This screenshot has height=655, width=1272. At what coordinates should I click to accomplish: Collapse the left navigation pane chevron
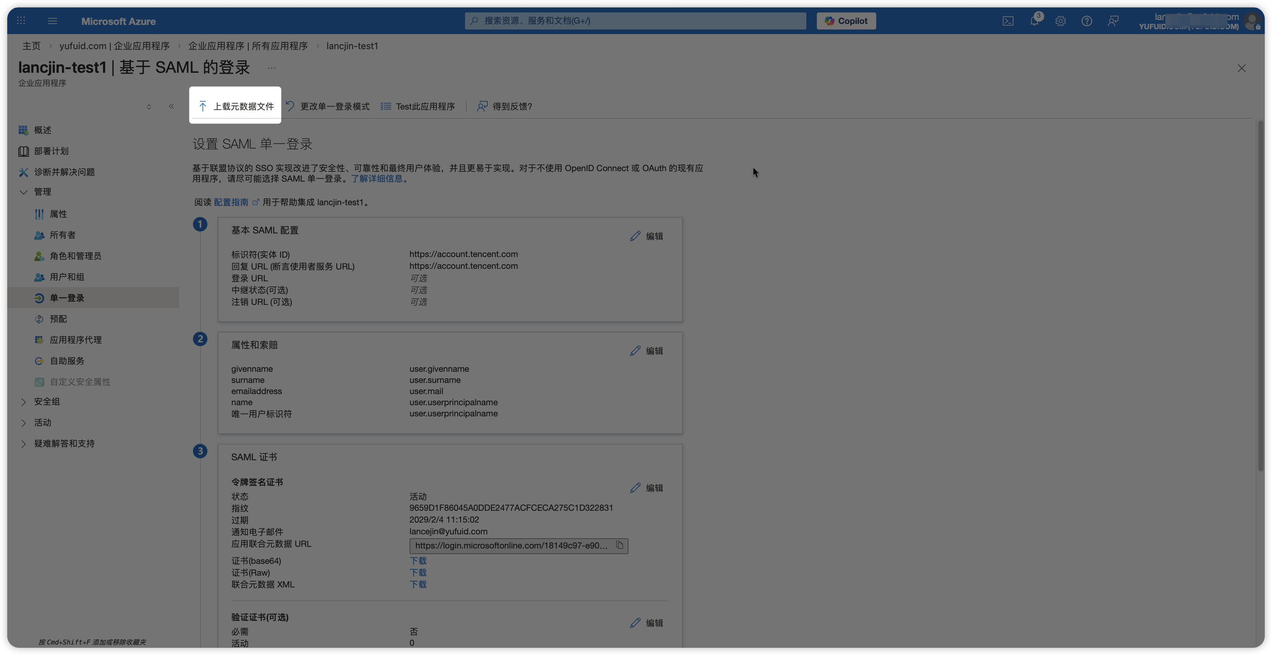[x=171, y=107]
